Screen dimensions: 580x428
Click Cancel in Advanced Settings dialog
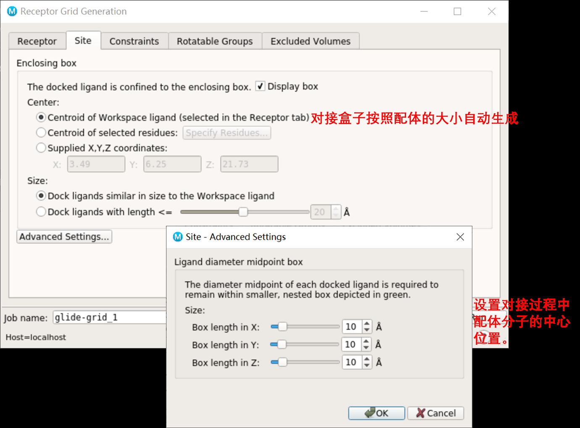[x=436, y=413]
